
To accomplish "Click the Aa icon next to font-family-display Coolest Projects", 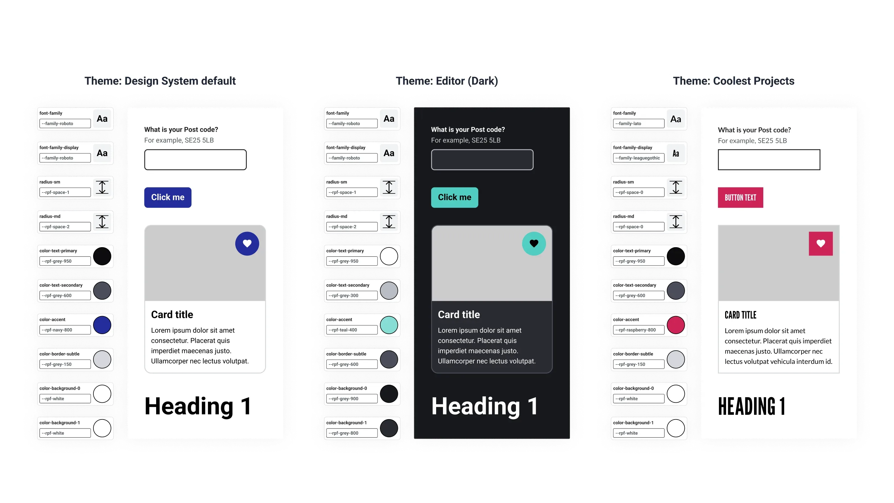I will [x=676, y=154].
